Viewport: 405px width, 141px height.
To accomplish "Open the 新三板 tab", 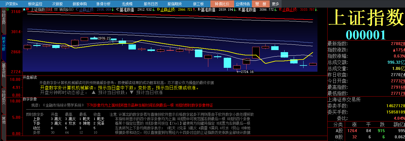I will tap(198, 4).
